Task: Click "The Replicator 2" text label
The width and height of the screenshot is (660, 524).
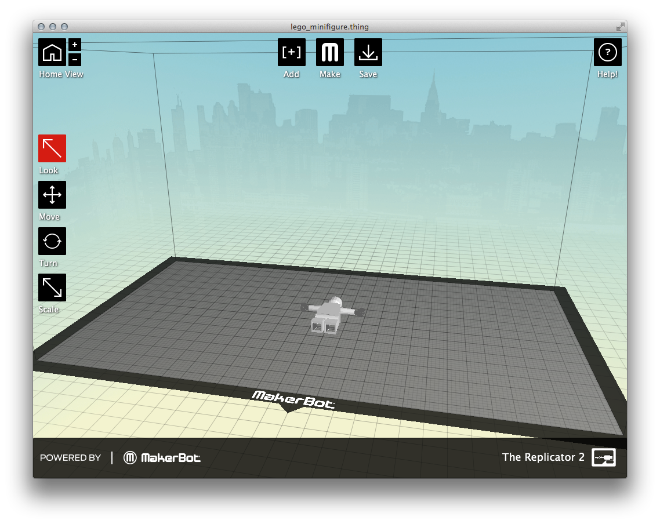Action: (x=543, y=457)
